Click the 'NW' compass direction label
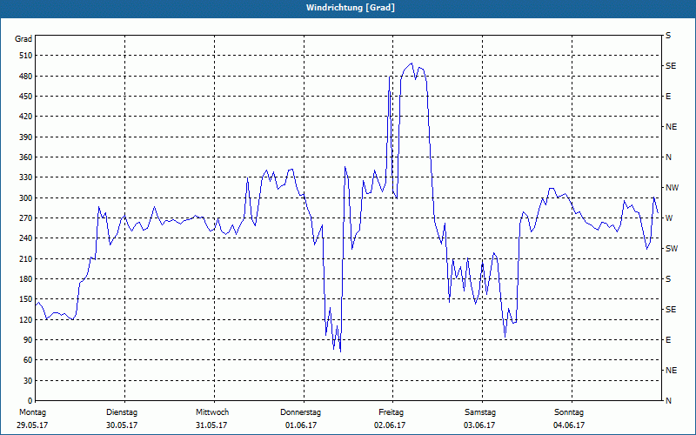 point(673,188)
